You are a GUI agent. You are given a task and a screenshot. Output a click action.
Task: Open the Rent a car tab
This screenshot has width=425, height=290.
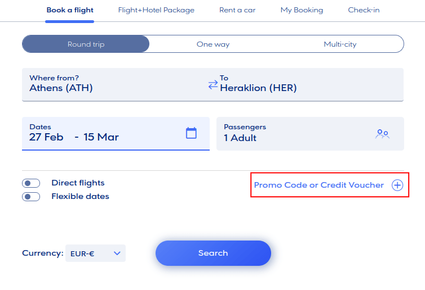237,10
